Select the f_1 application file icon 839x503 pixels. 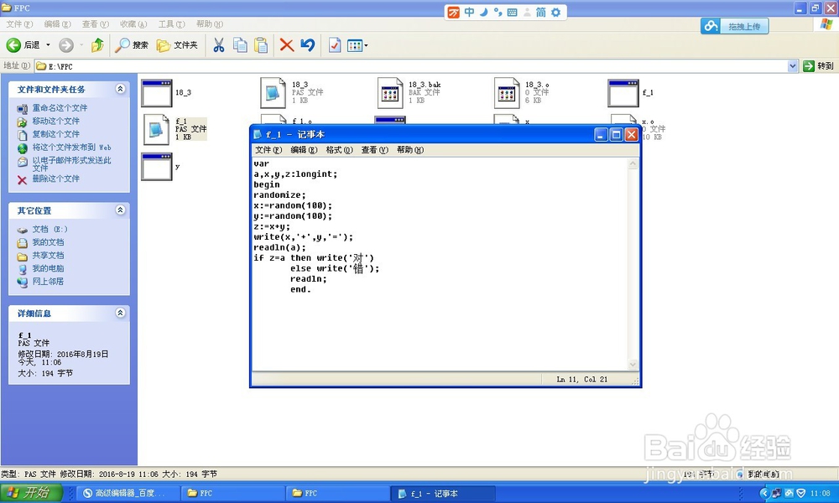[623, 93]
